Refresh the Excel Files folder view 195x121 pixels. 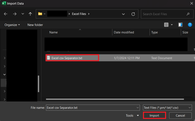[133, 14]
